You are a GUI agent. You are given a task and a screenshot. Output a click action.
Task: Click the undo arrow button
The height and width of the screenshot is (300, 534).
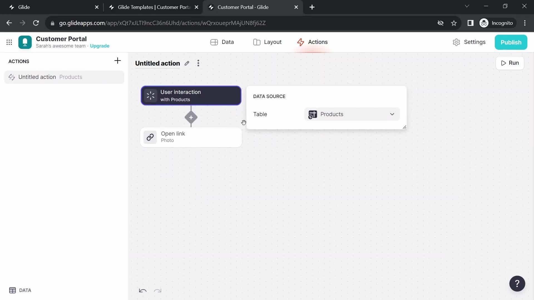tap(143, 290)
